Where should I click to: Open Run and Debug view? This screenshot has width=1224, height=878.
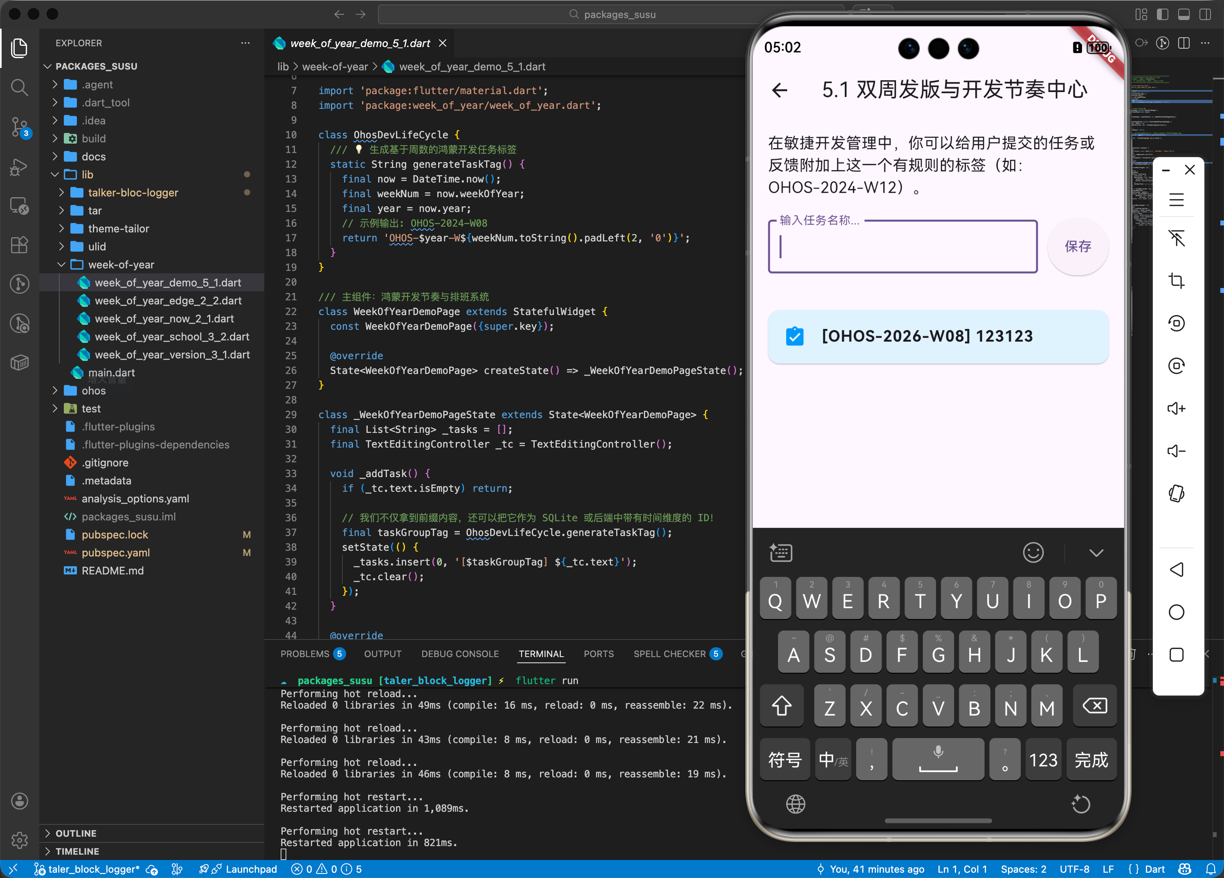[19, 167]
